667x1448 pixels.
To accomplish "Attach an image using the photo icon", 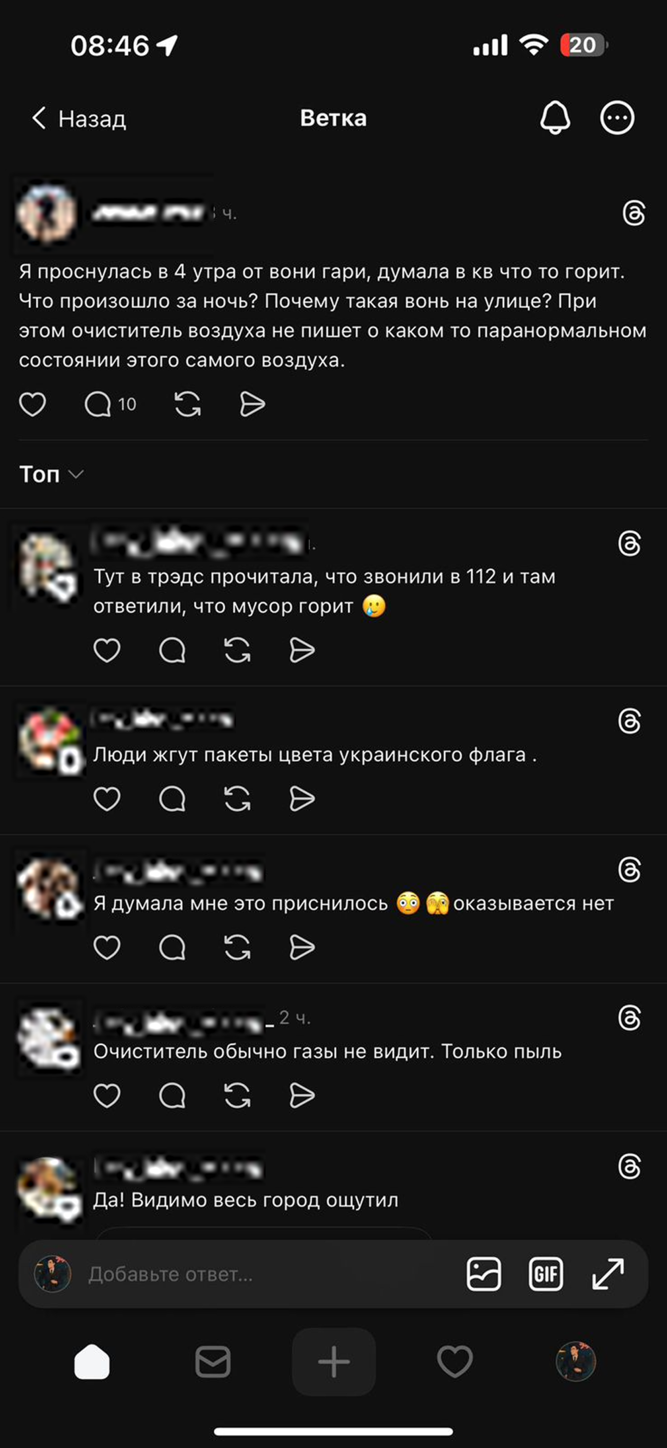I will (x=484, y=1274).
